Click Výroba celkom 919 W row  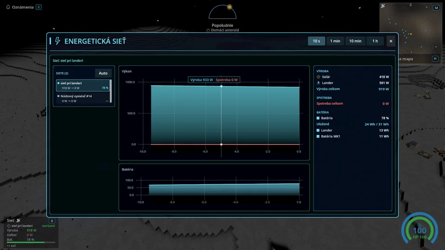(x=352, y=89)
